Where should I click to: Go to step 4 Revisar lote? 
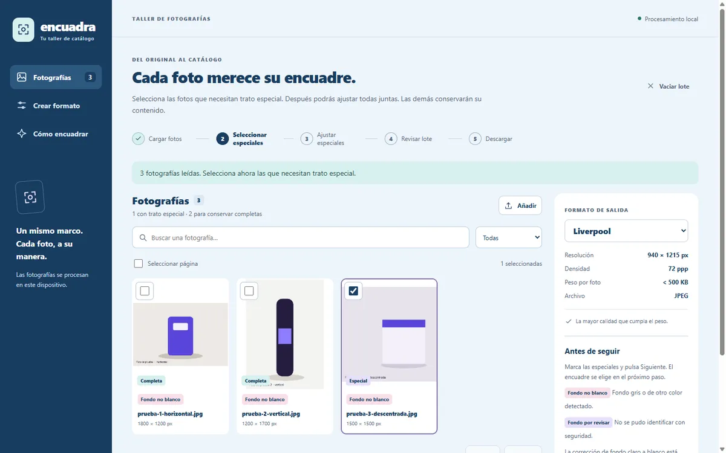pos(408,139)
